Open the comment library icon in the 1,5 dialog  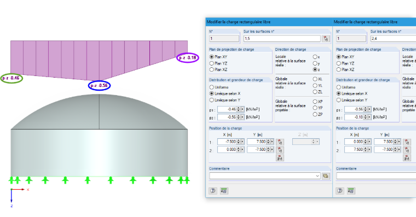pos(326,176)
